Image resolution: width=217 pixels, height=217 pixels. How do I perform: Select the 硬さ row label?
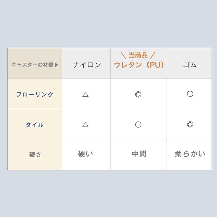click(35, 154)
